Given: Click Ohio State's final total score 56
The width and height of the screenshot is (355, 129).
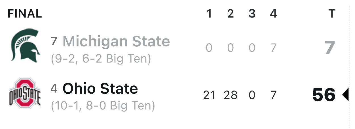Looking at the screenshot, I should (x=324, y=95).
